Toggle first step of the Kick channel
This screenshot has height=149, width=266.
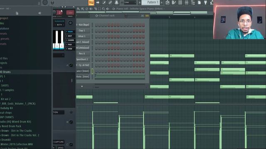click(x=96, y=25)
